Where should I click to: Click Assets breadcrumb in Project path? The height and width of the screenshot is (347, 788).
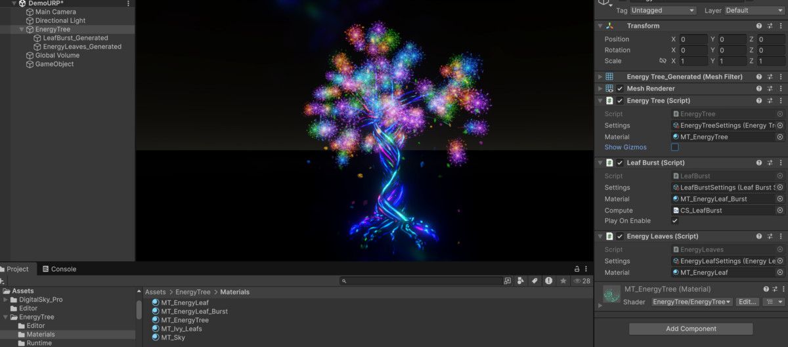click(x=156, y=292)
